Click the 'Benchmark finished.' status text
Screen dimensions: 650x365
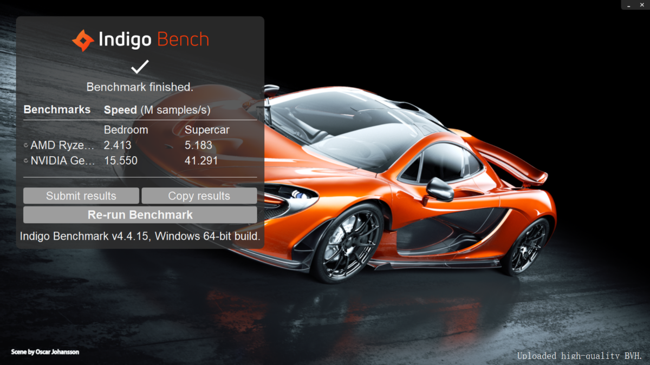pyautogui.click(x=140, y=87)
